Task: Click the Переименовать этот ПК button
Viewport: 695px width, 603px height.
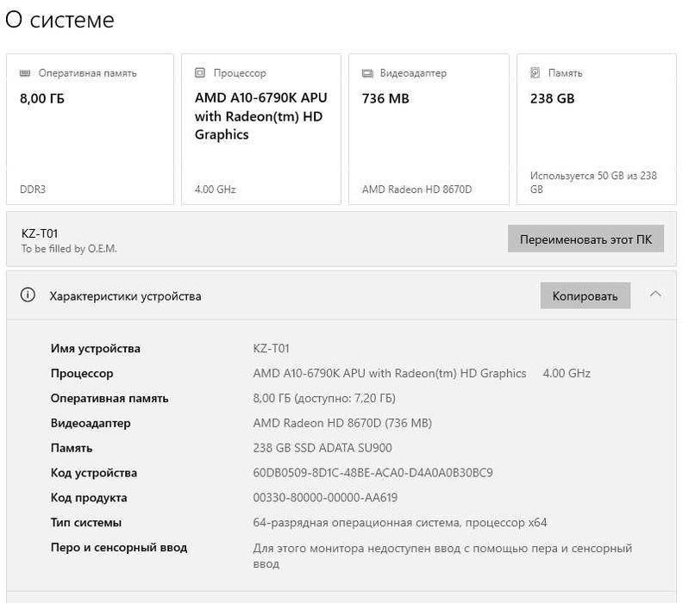Action: coord(585,239)
